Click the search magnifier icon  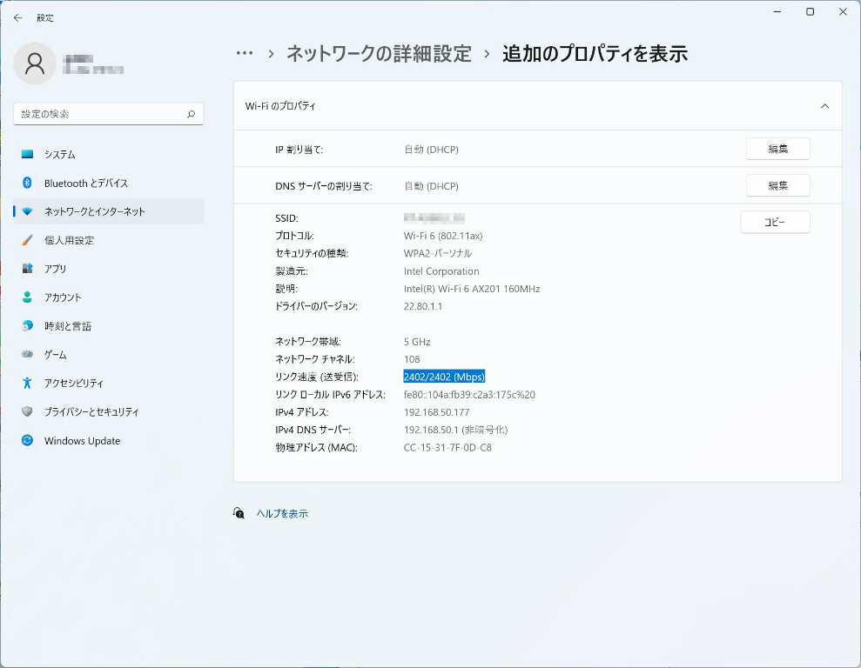(191, 114)
